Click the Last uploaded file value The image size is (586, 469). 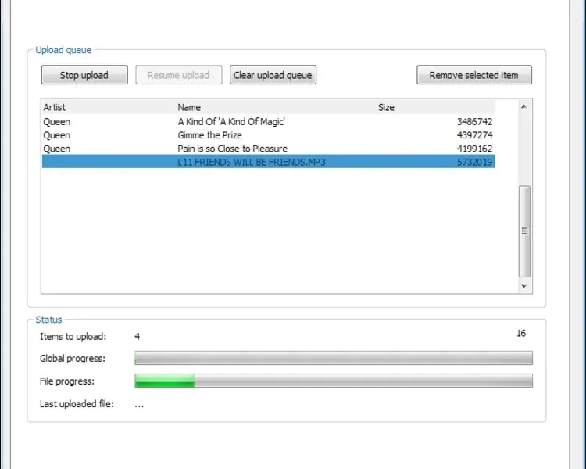click(x=139, y=404)
